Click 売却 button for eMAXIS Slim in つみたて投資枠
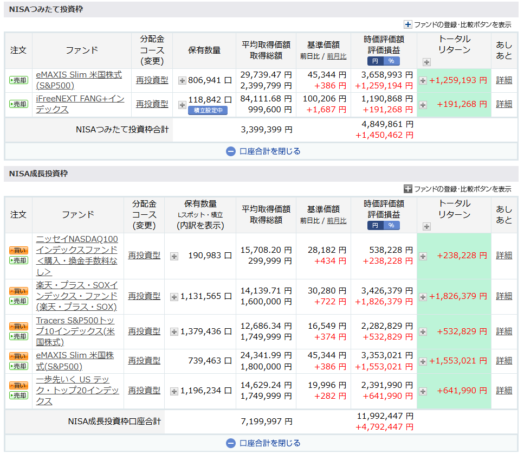The image size is (524, 453). [18, 80]
